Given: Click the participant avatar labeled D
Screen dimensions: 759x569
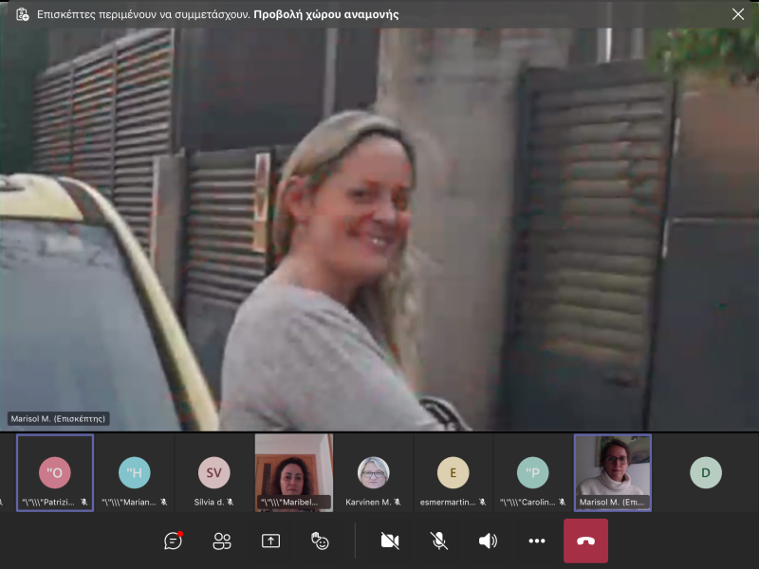Looking at the screenshot, I should coord(705,472).
